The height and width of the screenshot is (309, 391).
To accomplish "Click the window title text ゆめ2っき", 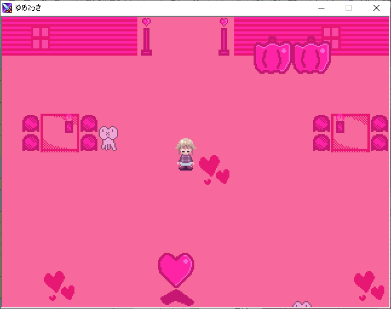I will click(28, 8).
